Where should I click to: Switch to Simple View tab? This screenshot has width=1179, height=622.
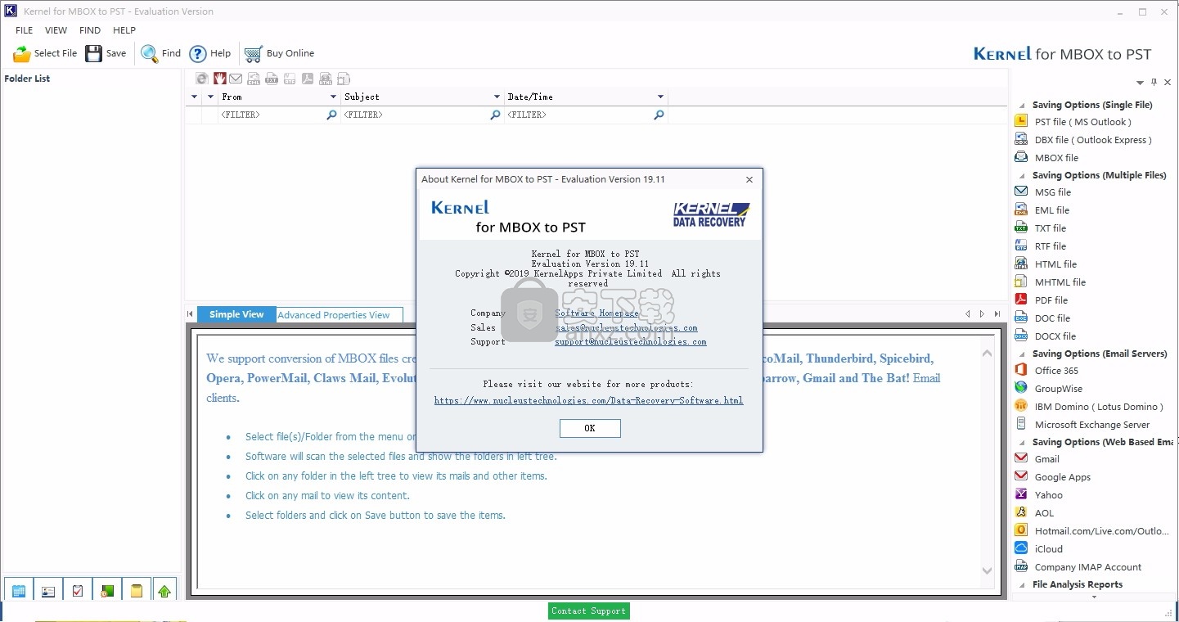(236, 314)
